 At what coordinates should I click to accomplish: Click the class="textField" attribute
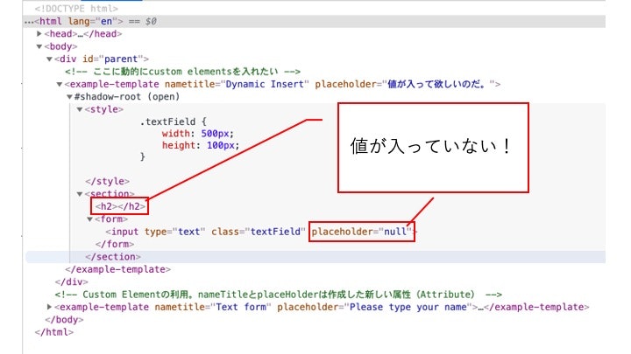pos(259,232)
